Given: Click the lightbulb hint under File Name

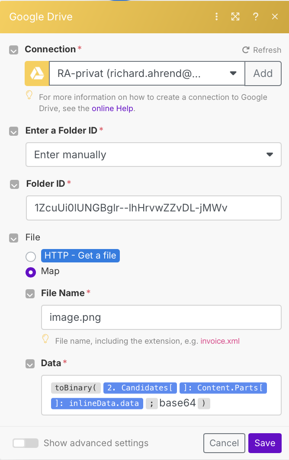Looking at the screenshot, I should pos(45,339).
